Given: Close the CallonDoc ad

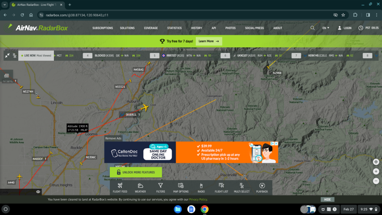Looking at the screenshot, I should 276,144.
